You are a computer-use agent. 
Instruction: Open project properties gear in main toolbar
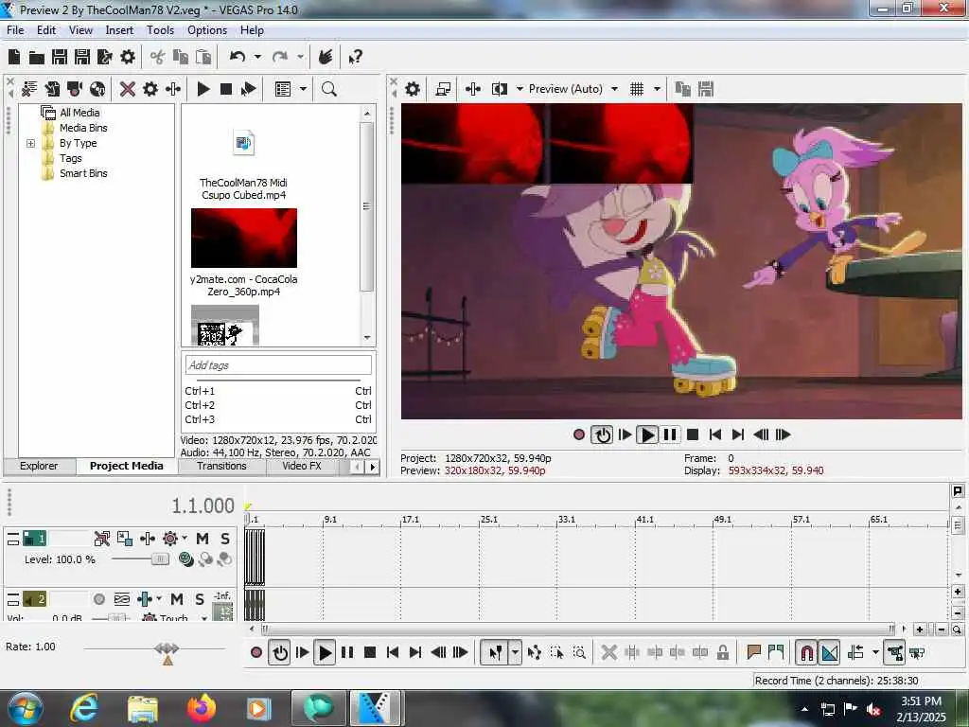tap(128, 58)
